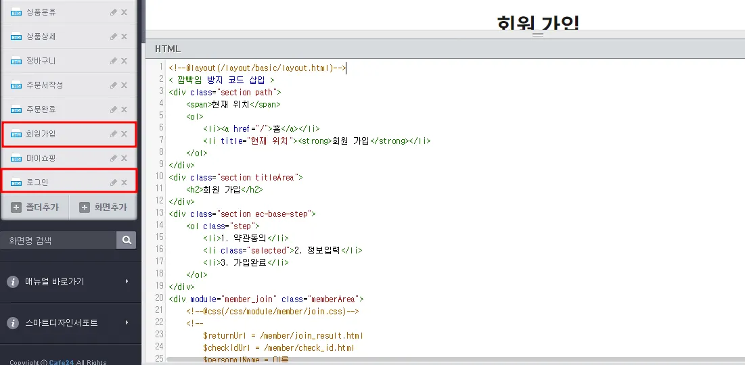
Task: Click the pencil edit icon for 상품분류
Action: (x=113, y=12)
